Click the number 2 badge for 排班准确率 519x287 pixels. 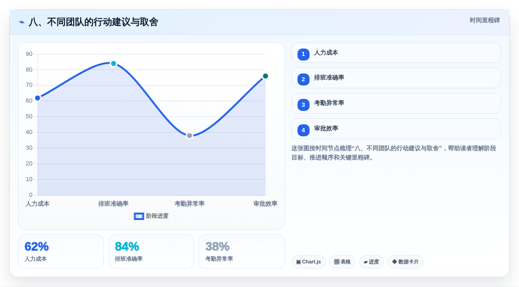coord(303,79)
